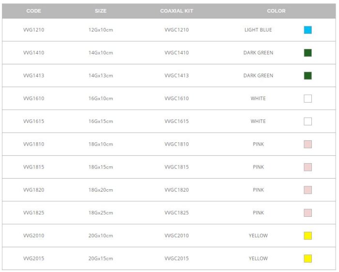This screenshot has width=339, height=272.
Task: Click the 14Gx13cm size cell
Action: click(x=101, y=76)
